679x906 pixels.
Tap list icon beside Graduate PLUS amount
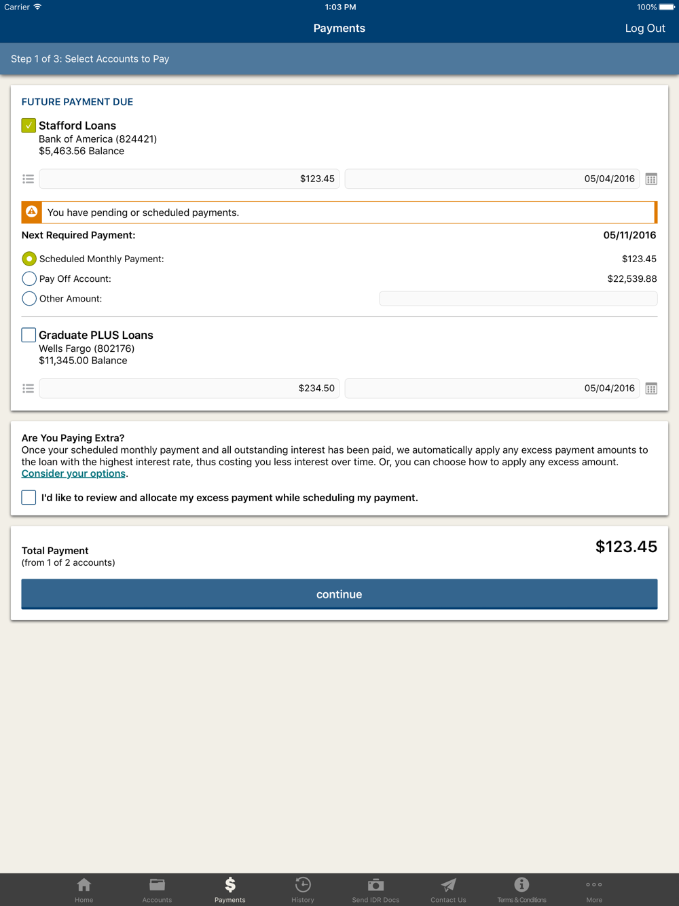[28, 388]
